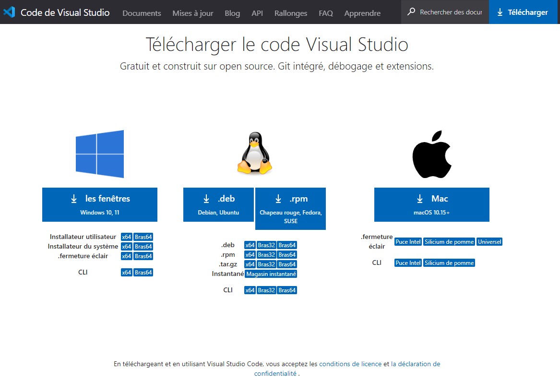
Task: Select Bras64 in the .tar.gz row
Action: (x=287, y=264)
